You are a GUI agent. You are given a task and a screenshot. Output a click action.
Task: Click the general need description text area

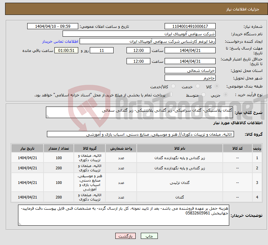tap(139, 112)
